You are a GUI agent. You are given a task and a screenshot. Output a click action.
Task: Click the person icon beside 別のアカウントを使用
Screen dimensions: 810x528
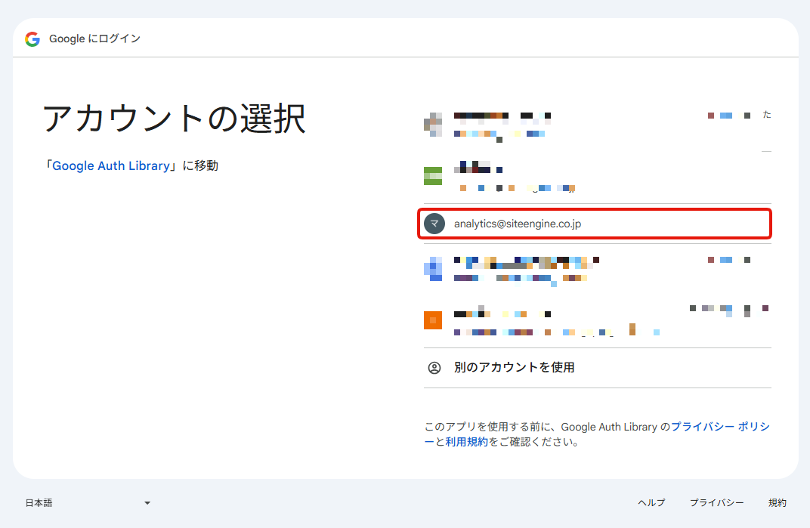tap(434, 368)
